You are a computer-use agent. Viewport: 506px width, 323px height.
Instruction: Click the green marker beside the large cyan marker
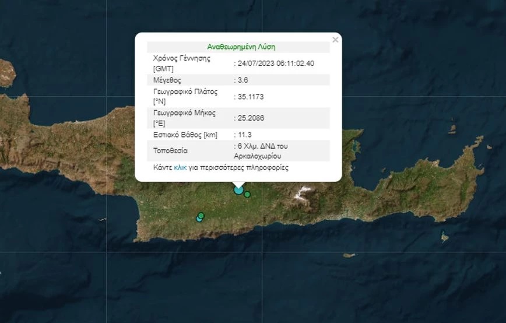[x=247, y=194]
